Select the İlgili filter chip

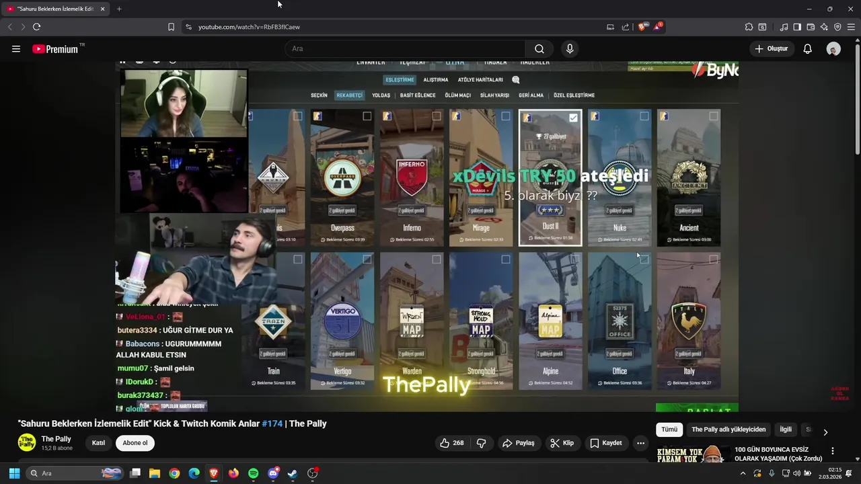[786, 430]
